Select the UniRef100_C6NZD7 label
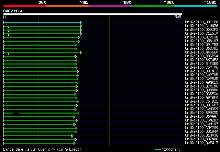220x152 pixels. pos(201,120)
